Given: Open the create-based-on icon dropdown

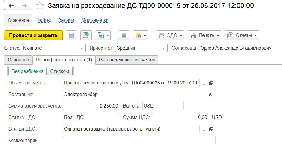Looking at the screenshot, I should [x=103, y=35].
